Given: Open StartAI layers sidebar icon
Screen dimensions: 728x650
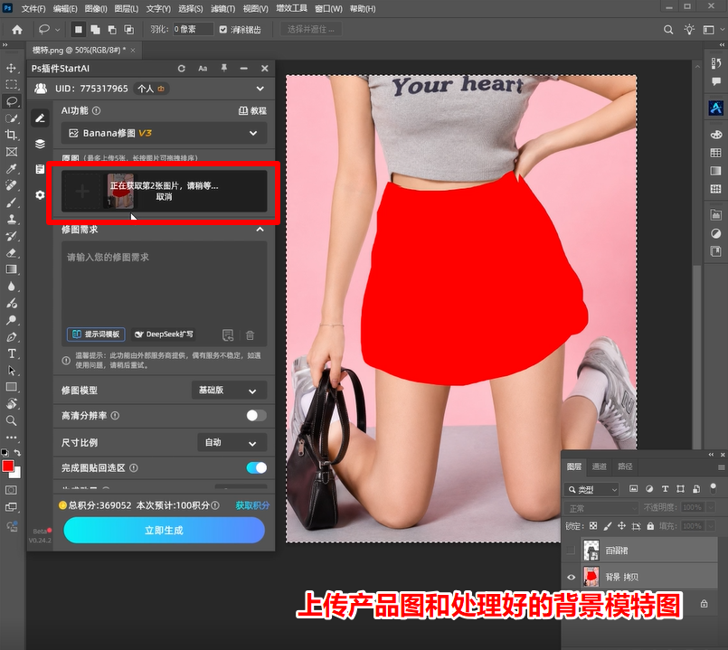Looking at the screenshot, I should pyautogui.click(x=40, y=144).
